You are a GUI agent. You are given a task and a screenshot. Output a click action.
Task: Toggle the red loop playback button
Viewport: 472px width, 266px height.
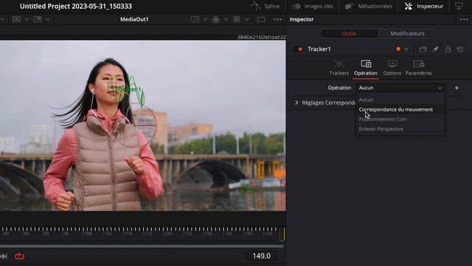pyautogui.click(x=20, y=256)
